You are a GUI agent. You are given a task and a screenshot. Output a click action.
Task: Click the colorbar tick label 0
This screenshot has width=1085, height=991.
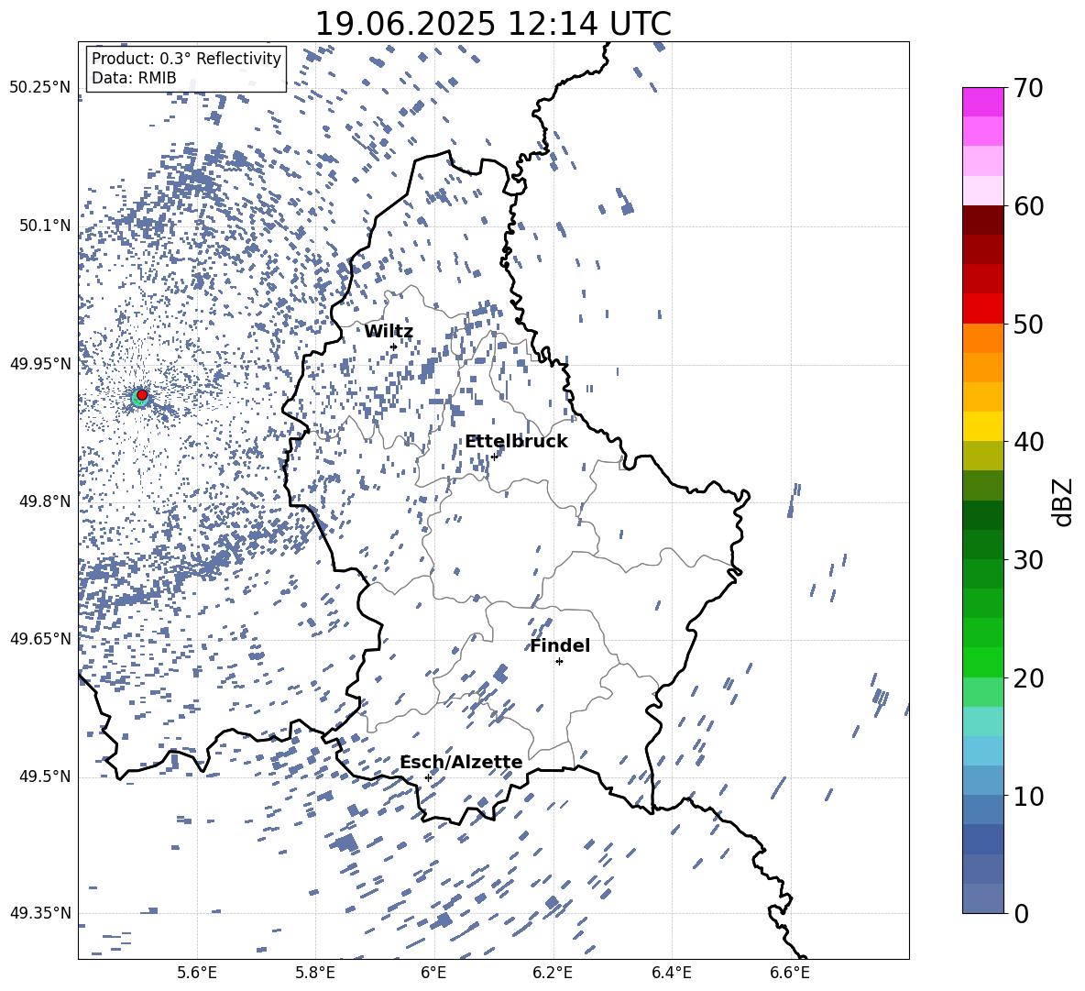click(1021, 913)
